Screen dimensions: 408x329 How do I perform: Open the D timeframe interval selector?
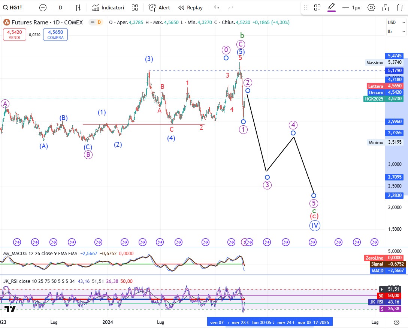point(61,8)
